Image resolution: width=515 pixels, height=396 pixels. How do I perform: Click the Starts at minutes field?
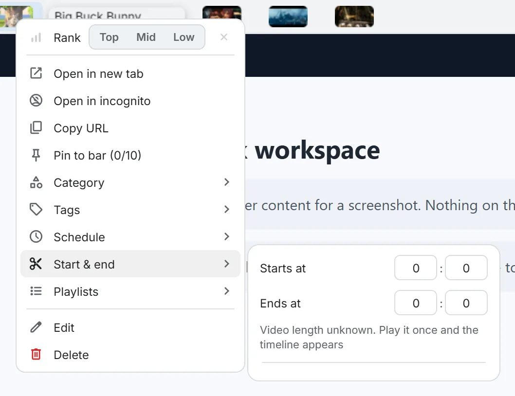pyautogui.click(x=416, y=268)
